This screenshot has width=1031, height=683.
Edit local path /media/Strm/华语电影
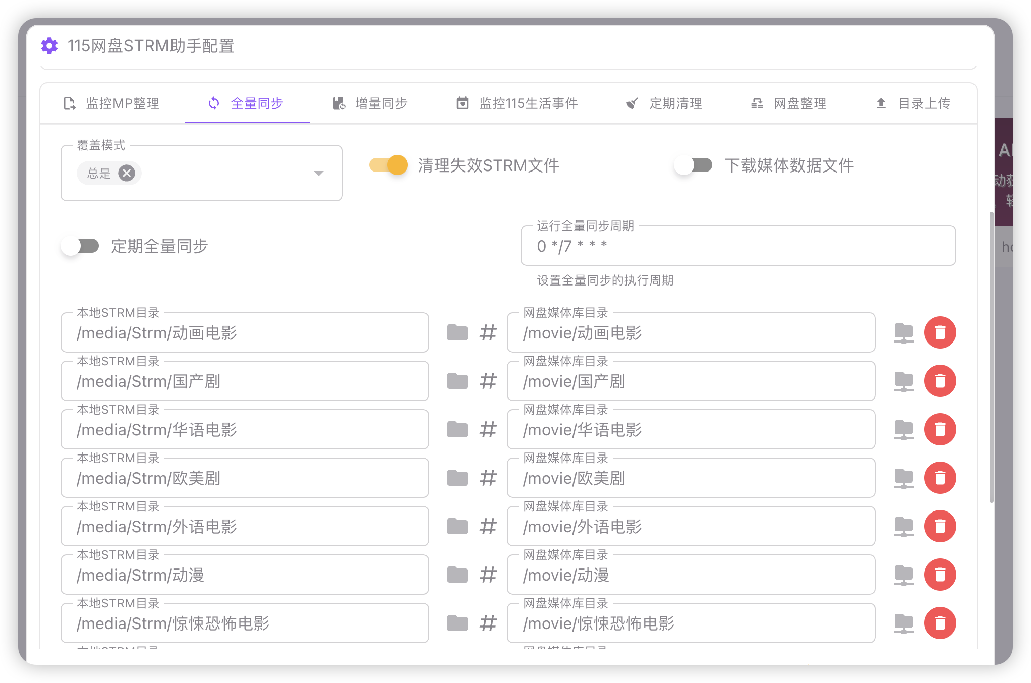coord(245,429)
